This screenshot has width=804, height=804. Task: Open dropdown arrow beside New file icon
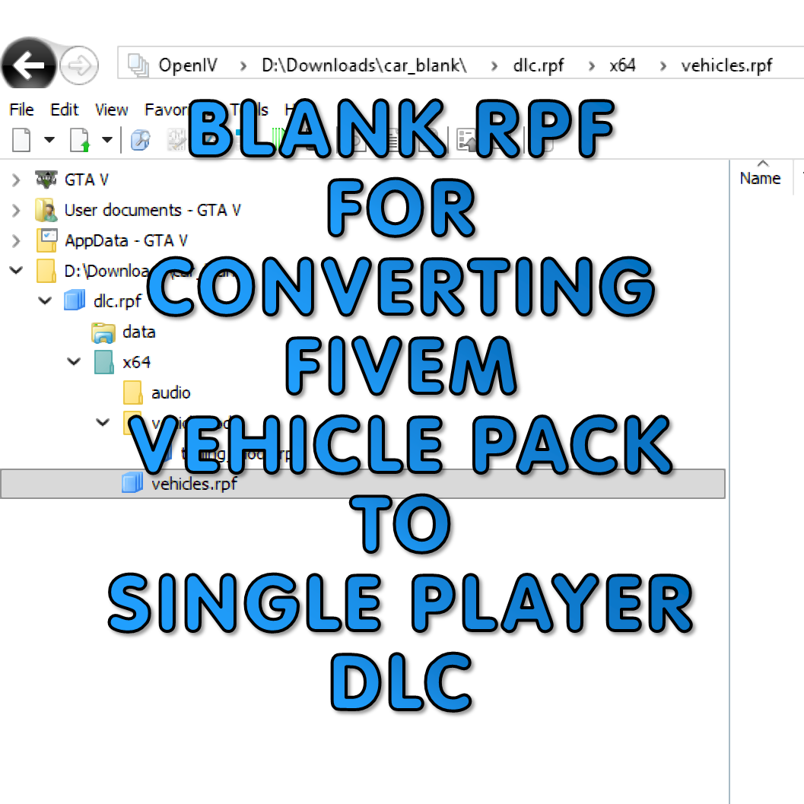coord(49,140)
